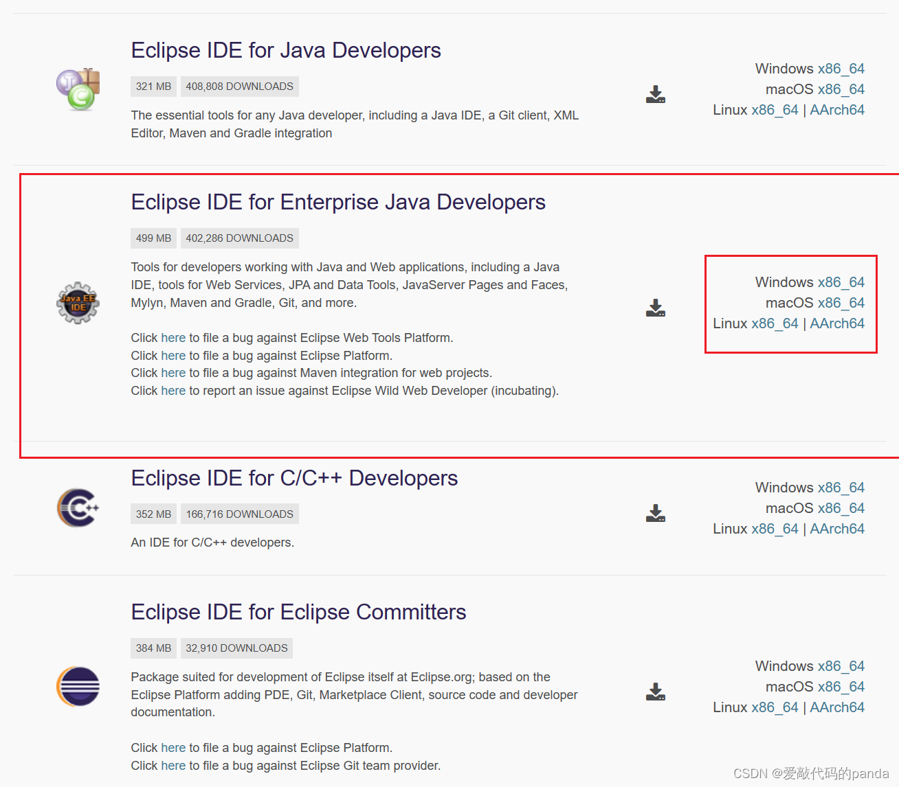Screen dimensions: 899x787
Task: Click the 384 MB size badge
Action: (153, 648)
